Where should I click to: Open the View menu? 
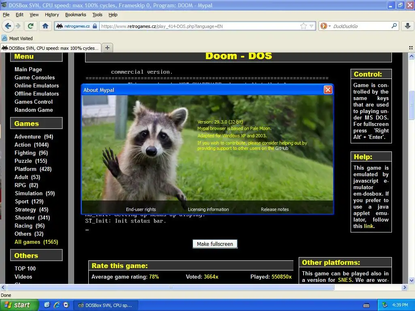pyautogui.click(x=34, y=15)
